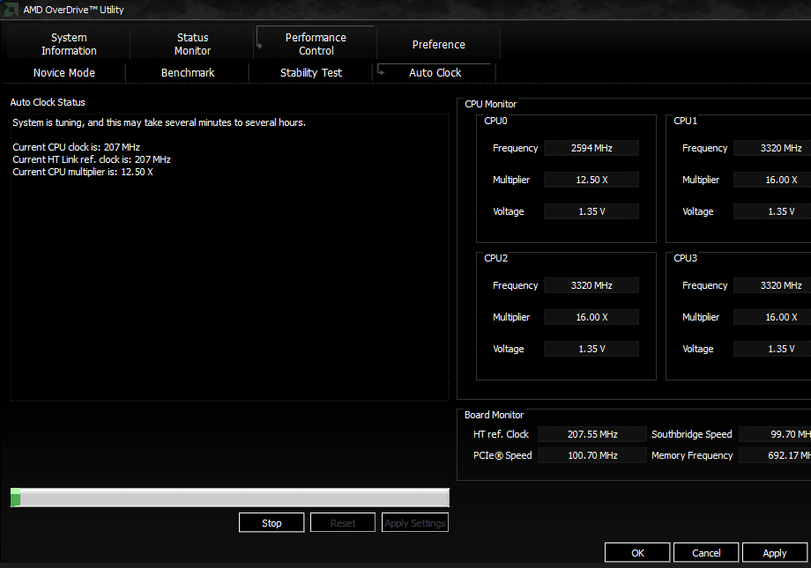Click Apply at the bottom right

coord(774,552)
